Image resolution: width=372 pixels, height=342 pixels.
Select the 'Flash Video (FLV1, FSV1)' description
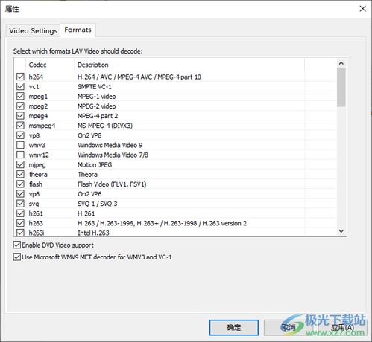coord(112,184)
